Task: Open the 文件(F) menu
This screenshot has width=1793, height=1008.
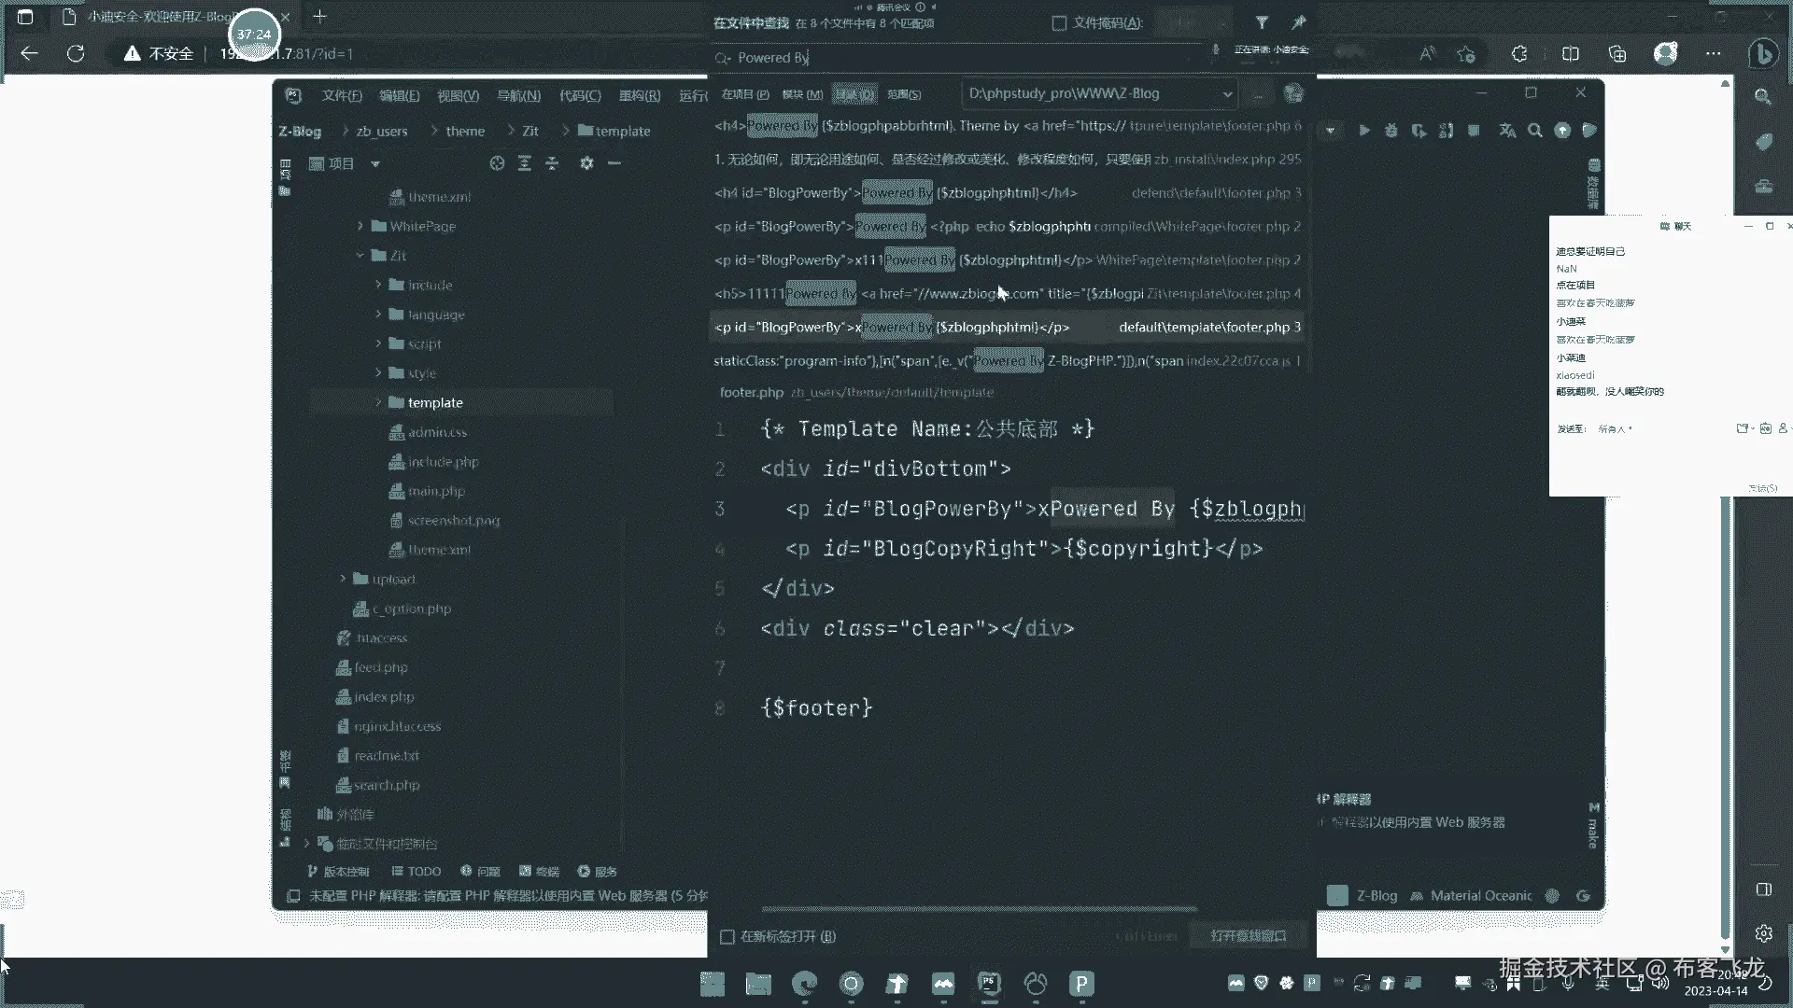Action: [x=342, y=95]
